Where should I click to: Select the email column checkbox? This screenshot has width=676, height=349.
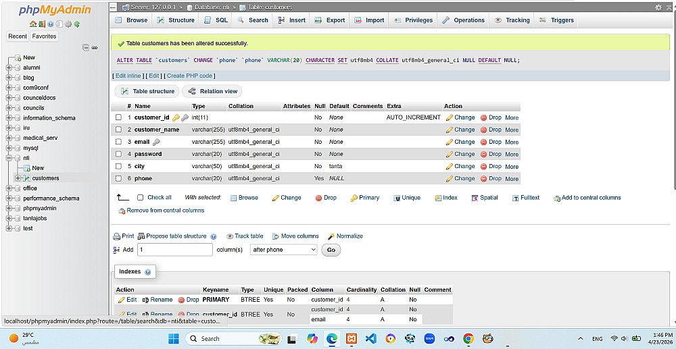click(x=118, y=142)
